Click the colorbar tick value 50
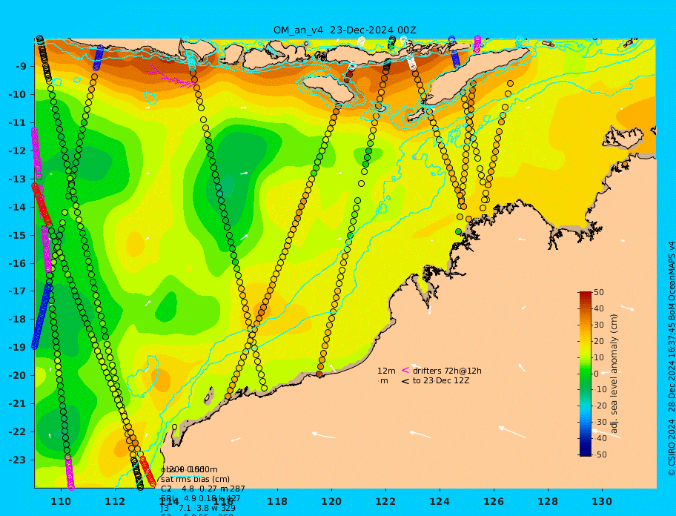 click(599, 292)
